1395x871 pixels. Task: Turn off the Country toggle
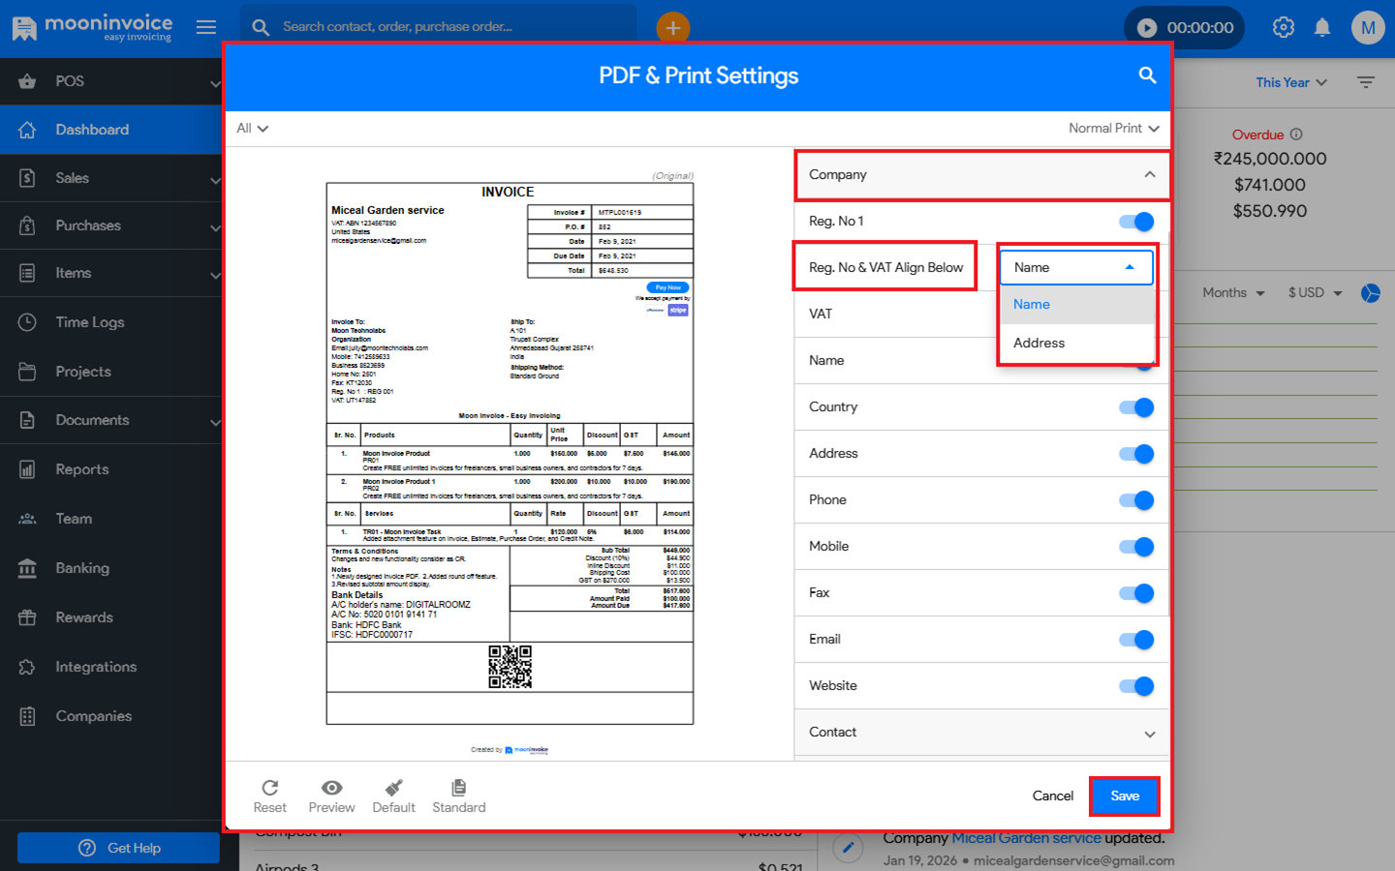1136,407
